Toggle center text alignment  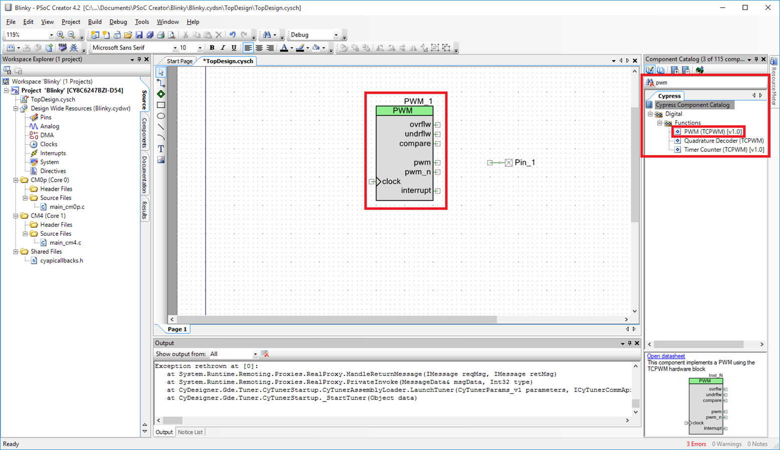(259, 48)
